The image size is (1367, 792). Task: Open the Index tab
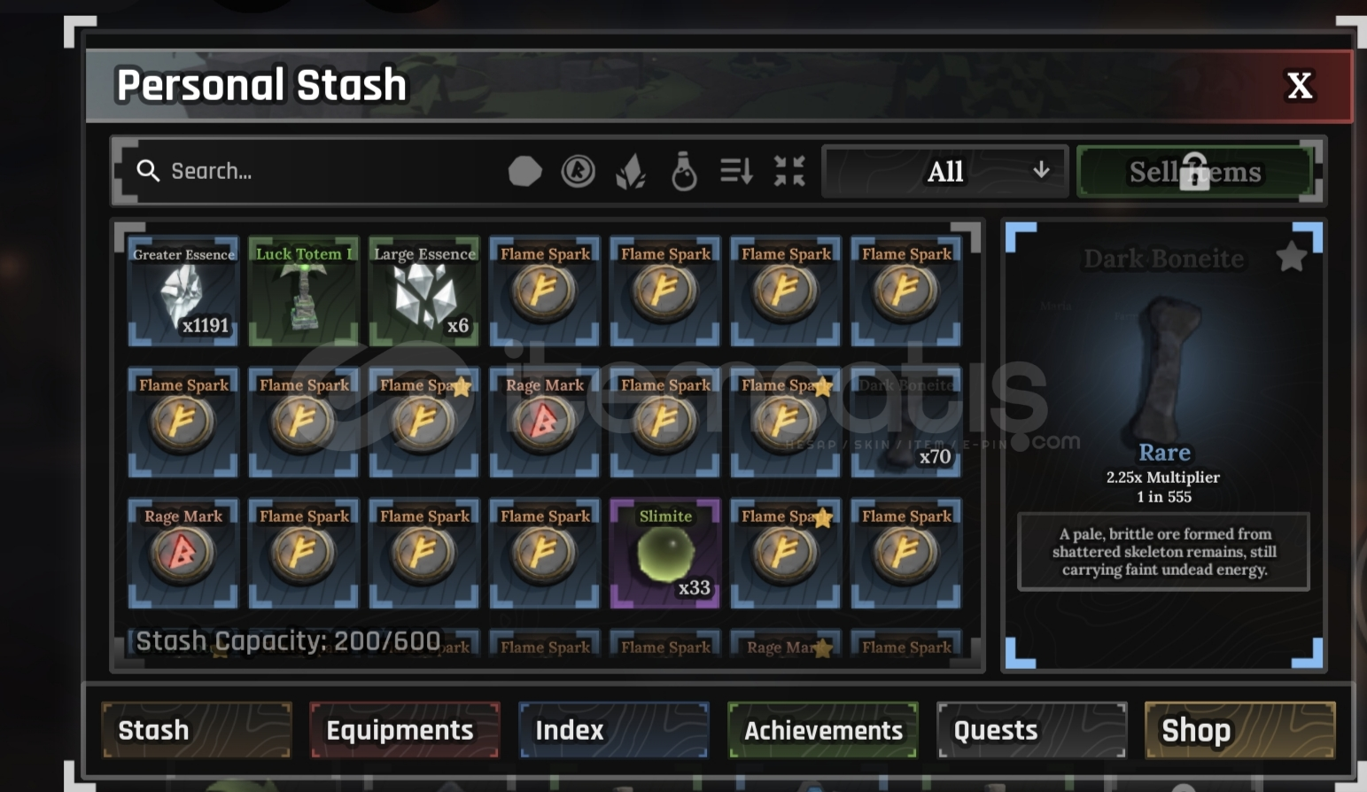tap(614, 730)
